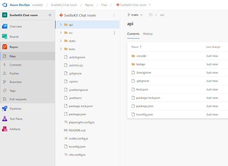The height and width of the screenshot is (166, 228).
Task: Select .prettierignore in file tree
Action: pyautogui.click(x=78, y=90)
